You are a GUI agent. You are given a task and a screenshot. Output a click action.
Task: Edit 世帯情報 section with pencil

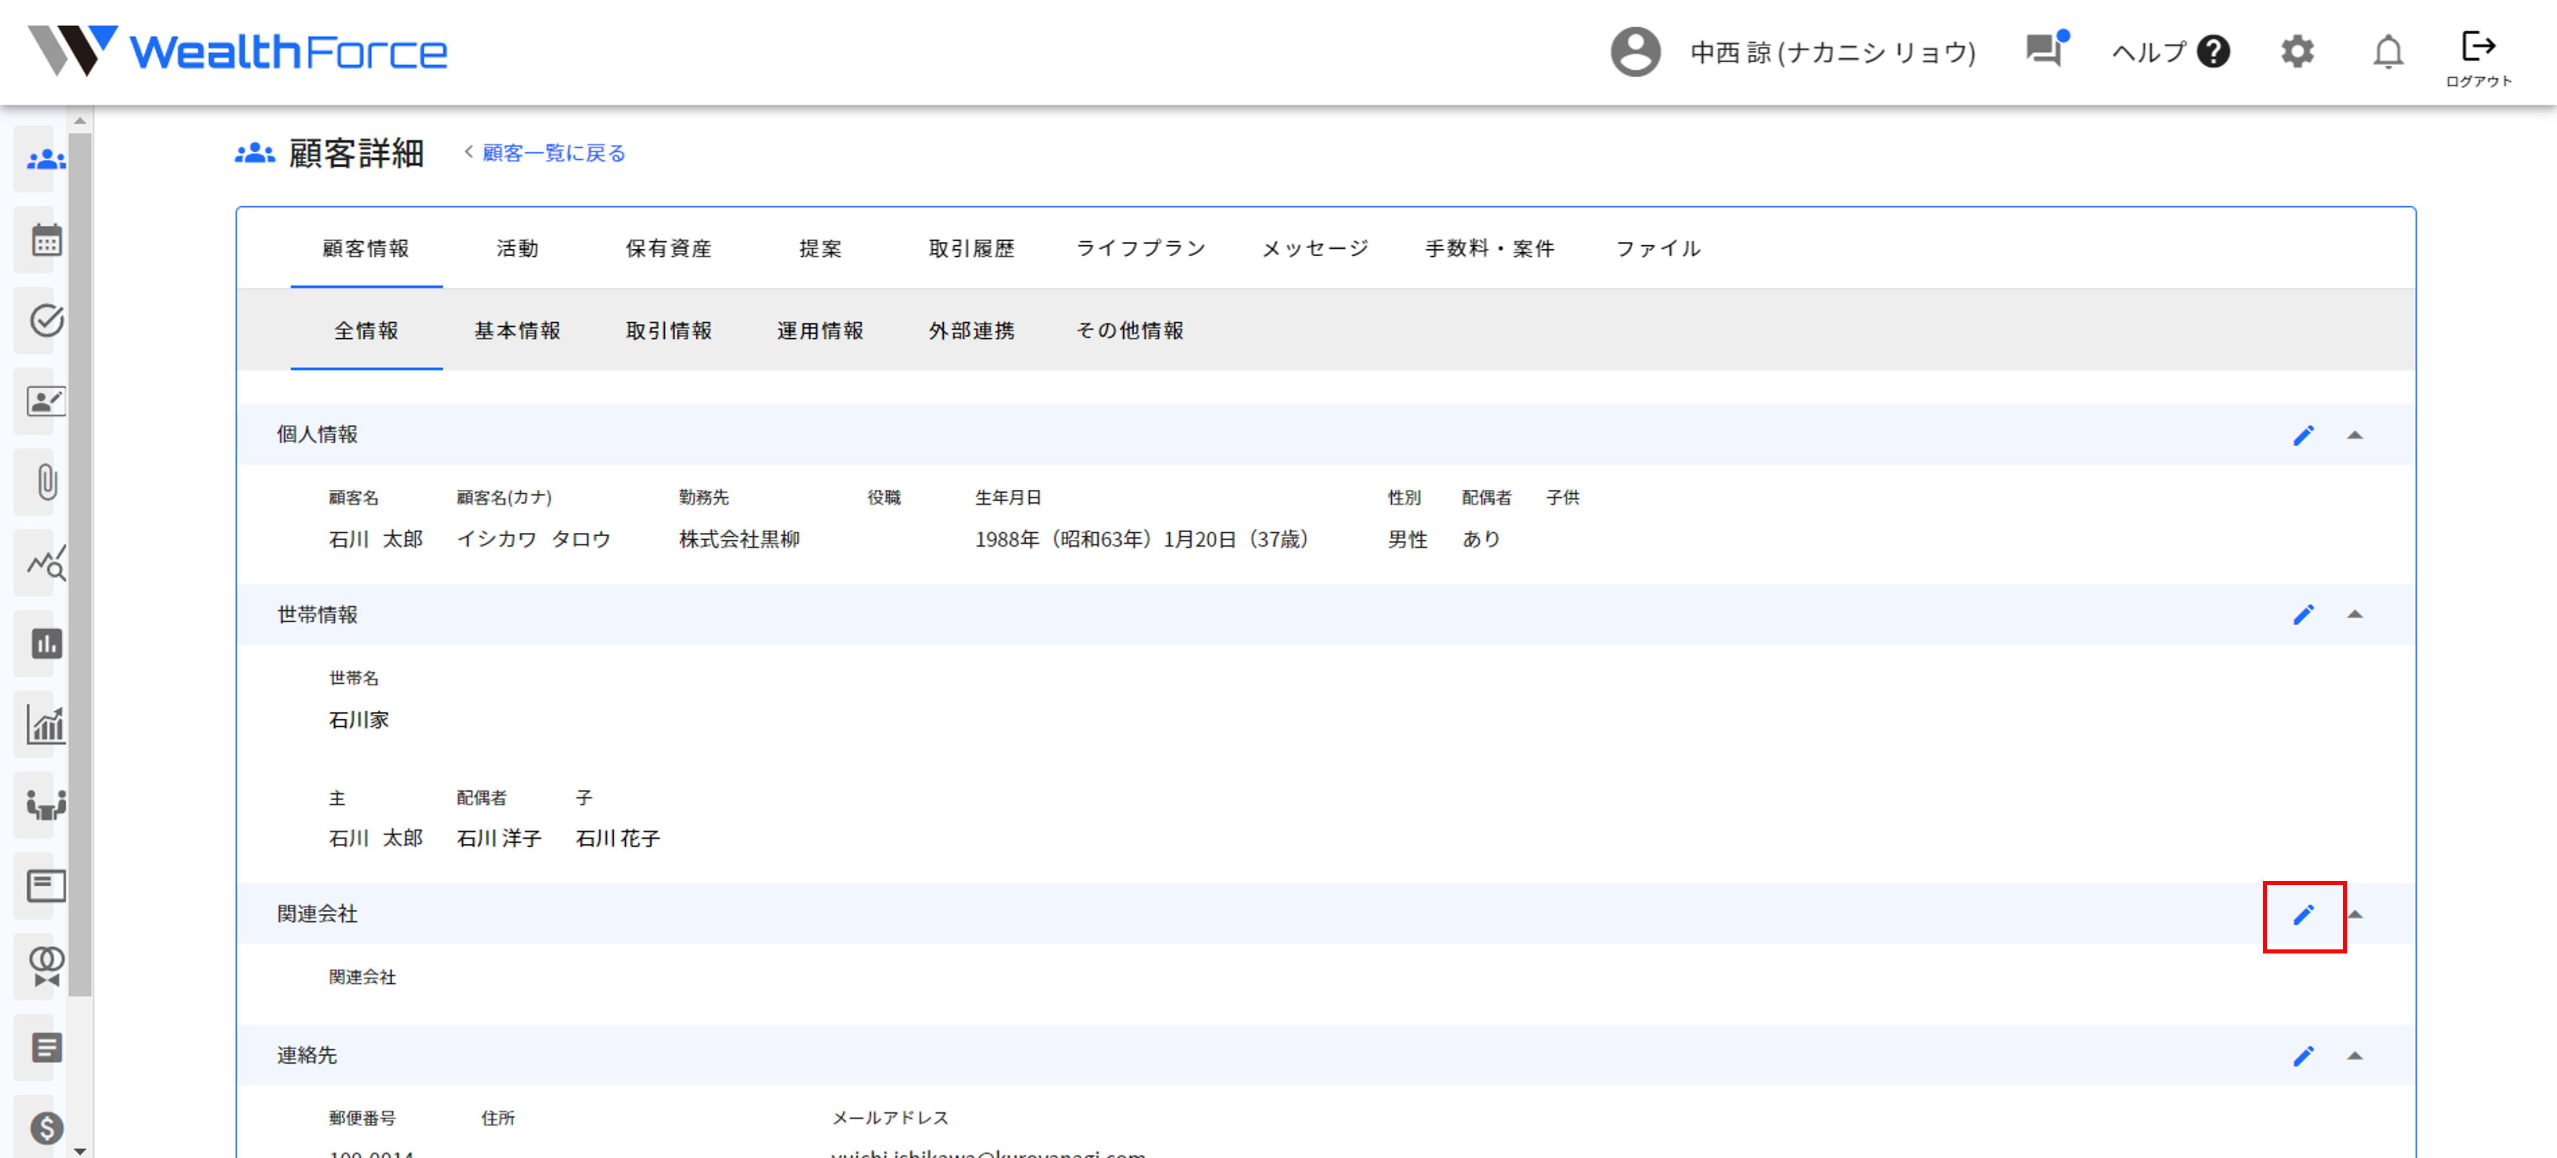tap(2304, 614)
